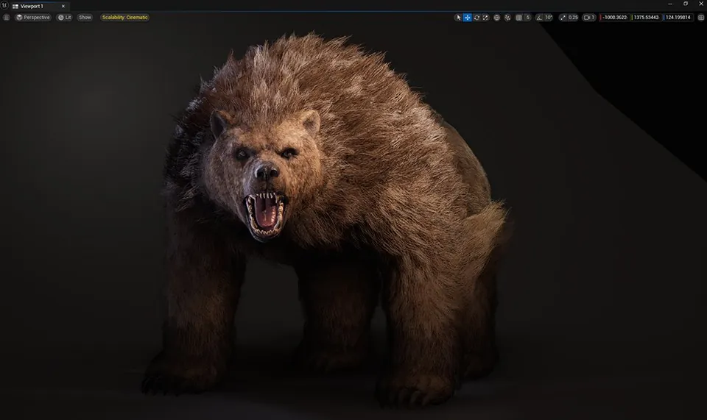707x420 pixels.
Task: Open the camera speed 1 setting
Action: coord(589,18)
